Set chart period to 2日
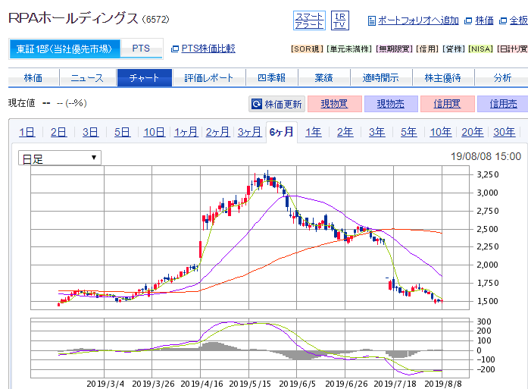This screenshot has width=528, height=389. [58, 132]
